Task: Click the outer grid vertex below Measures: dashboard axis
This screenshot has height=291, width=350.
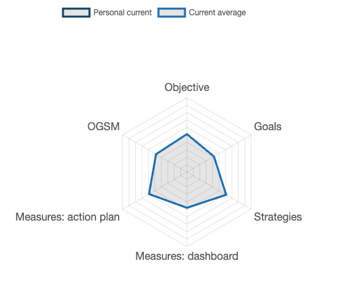Action: click(187, 246)
